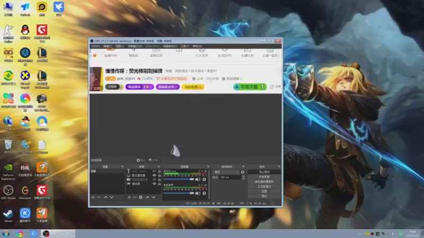Mute first mixer channel speaker icon

[198, 179]
